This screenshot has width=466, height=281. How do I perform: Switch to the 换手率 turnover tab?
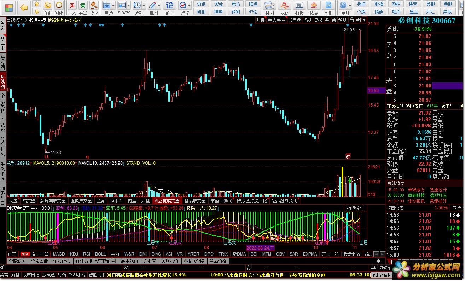116,201
